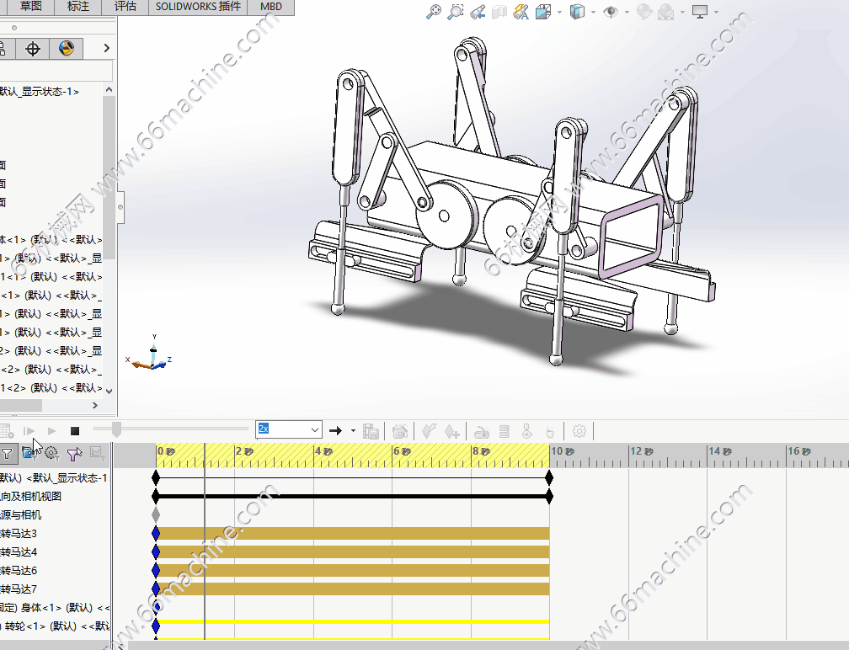Click the end key point of top timeline row

[x=549, y=478]
